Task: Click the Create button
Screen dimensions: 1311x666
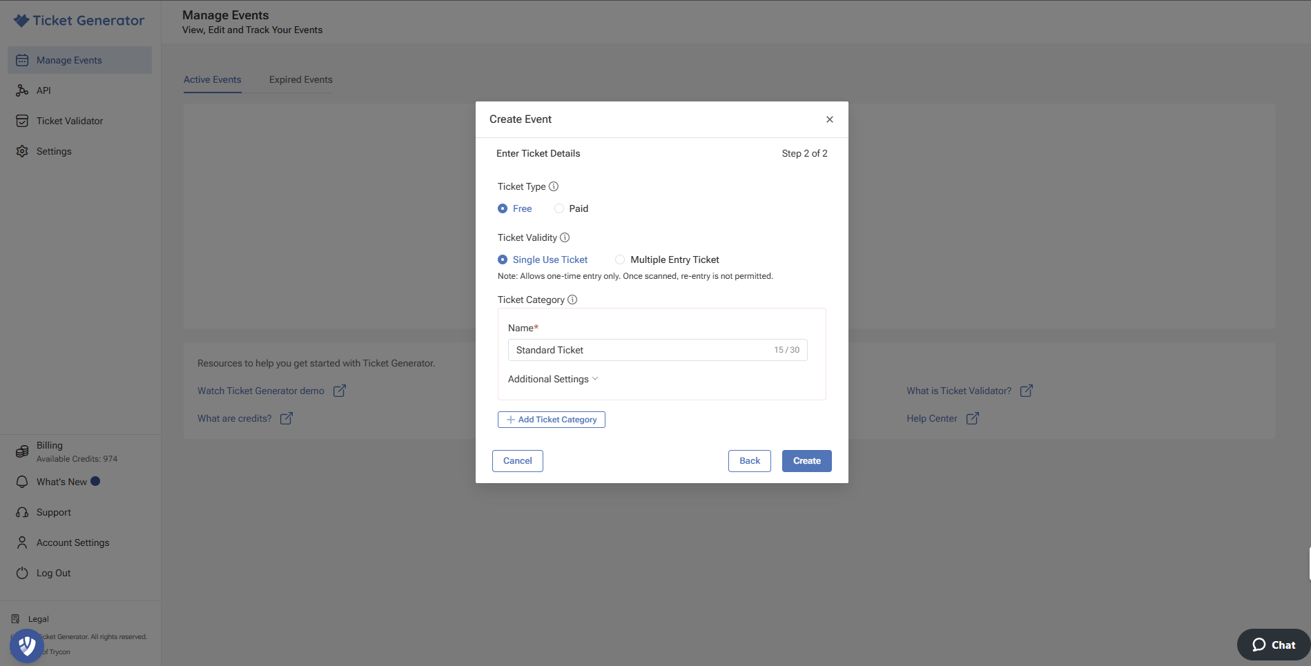Action: (806, 461)
